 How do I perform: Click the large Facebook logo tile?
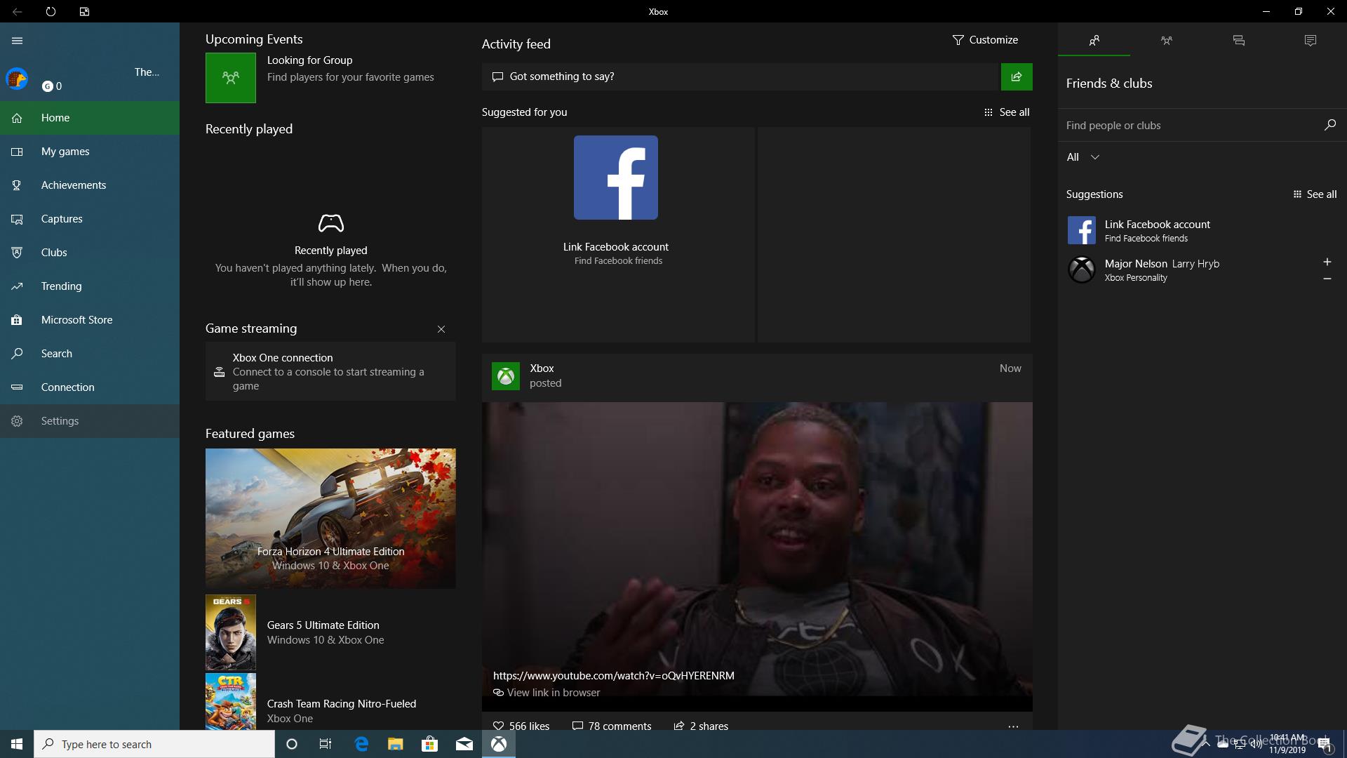[x=616, y=178]
